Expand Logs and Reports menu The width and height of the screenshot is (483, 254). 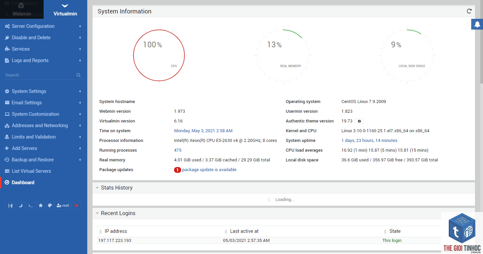[x=44, y=60]
